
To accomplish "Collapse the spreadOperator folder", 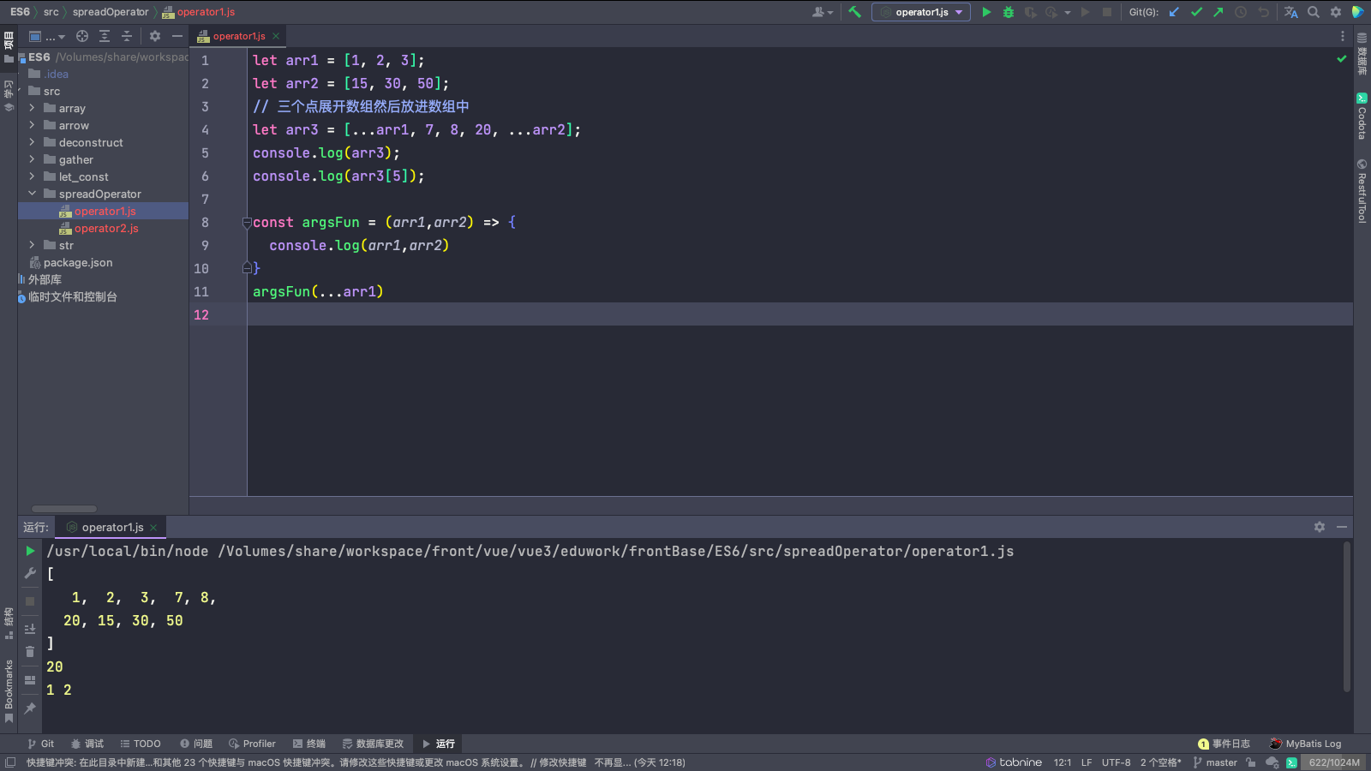I will [33, 194].
